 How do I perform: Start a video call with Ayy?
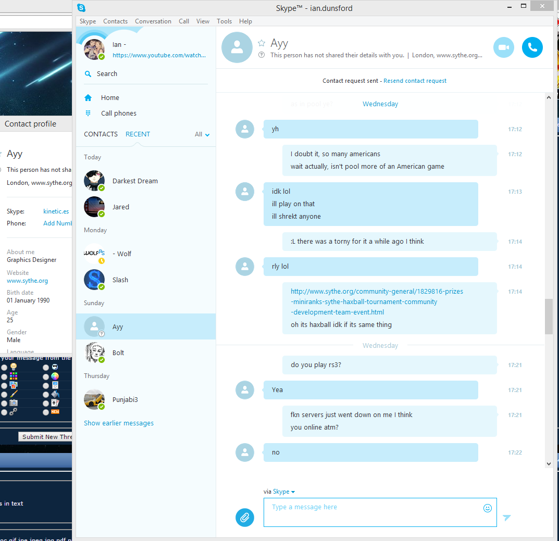(503, 47)
